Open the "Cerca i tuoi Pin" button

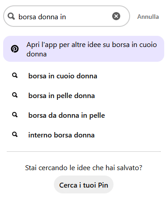[83, 184]
